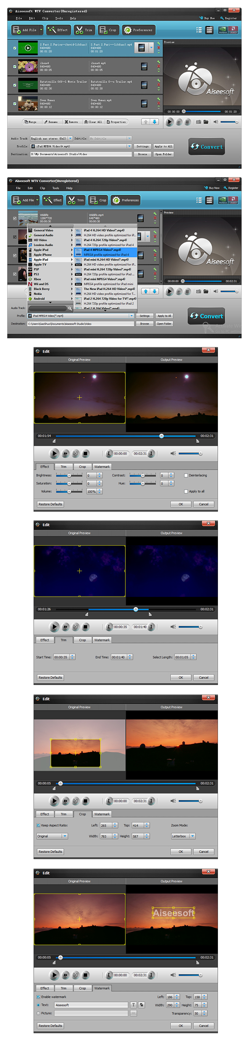Screen dimensions: 250x1050
Task: Open Preferences gear in 2 Fast 2 Furious window
Action: pyautogui.click(x=138, y=30)
